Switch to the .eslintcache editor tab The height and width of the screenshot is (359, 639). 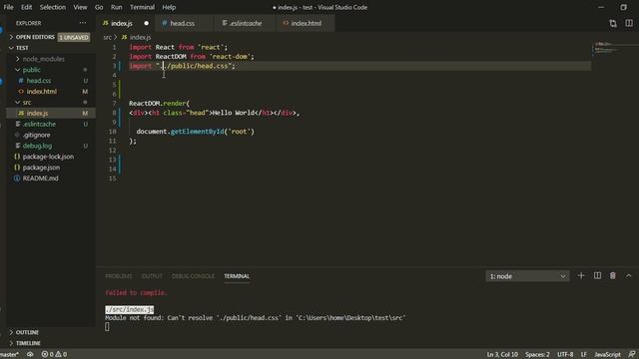[x=246, y=24]
